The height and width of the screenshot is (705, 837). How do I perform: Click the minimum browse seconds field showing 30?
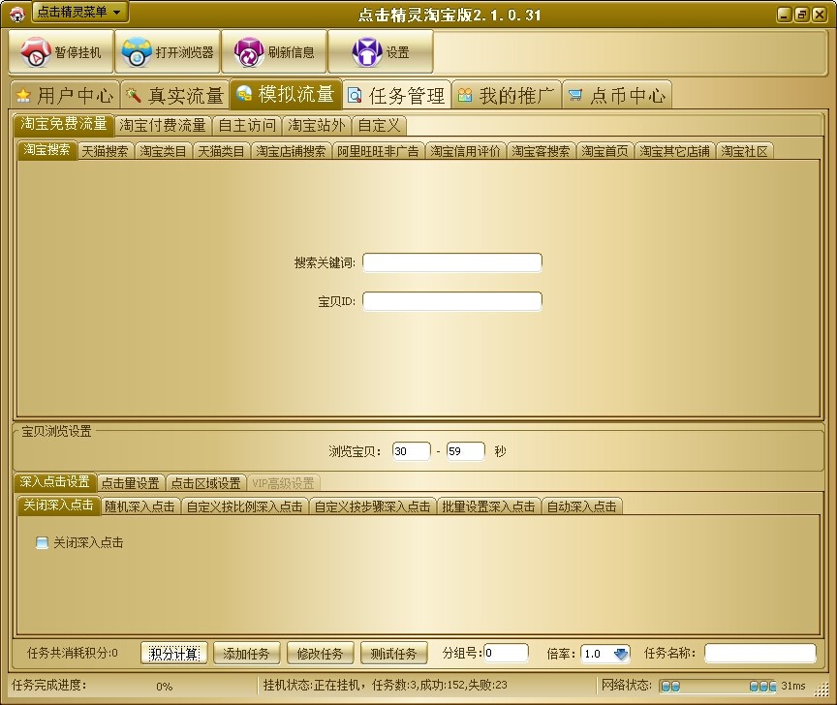(x=411, y=451)
